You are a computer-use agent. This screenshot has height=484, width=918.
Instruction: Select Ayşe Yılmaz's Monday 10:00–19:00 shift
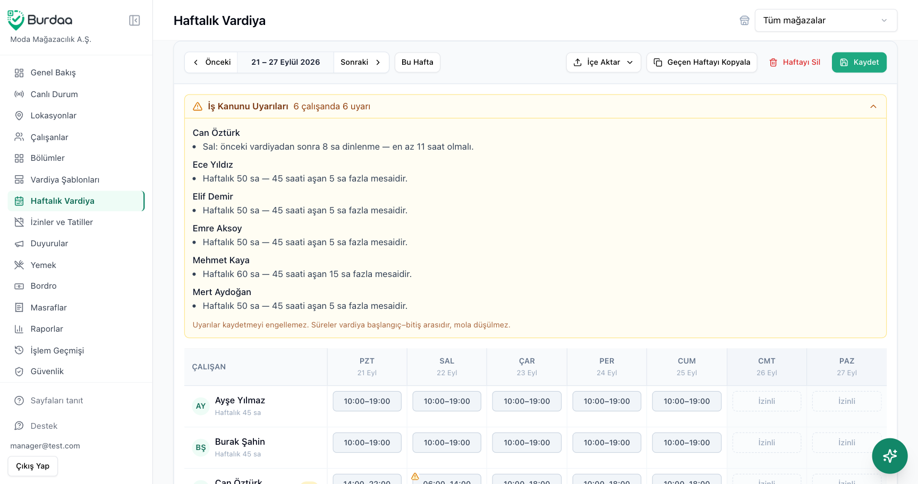pyautogui.click(x=367, y=401)
